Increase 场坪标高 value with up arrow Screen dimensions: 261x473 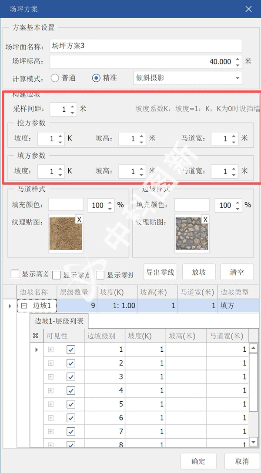[238, 59]
